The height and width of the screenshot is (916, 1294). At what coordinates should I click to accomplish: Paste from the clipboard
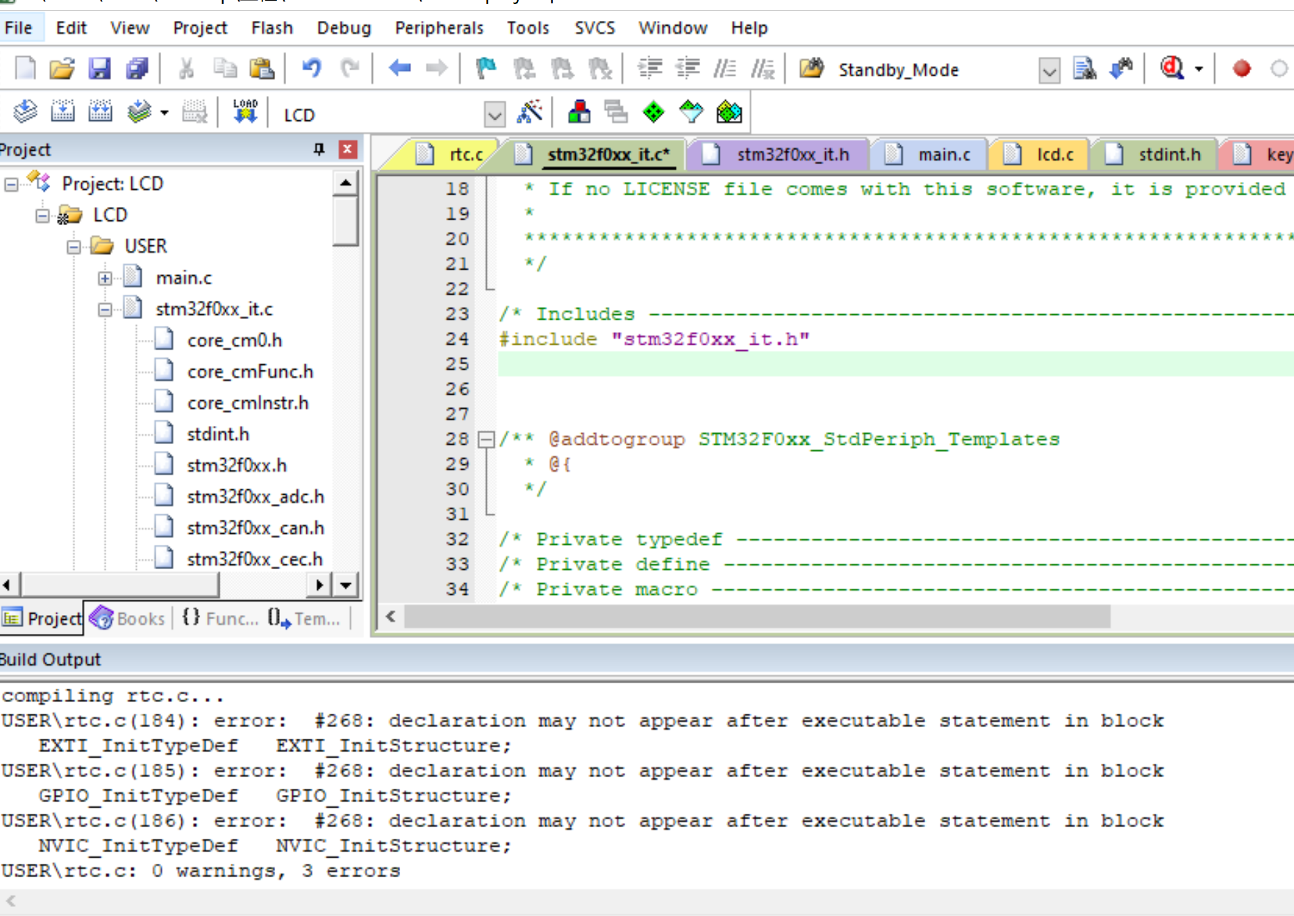coord(263,68)
